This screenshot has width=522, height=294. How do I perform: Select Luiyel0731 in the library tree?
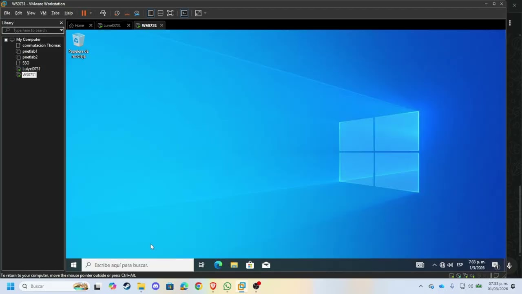pos(31,69)
